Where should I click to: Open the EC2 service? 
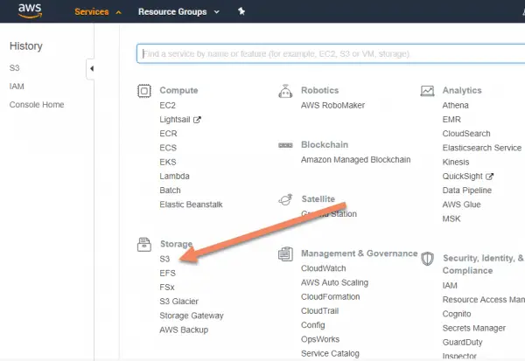point(167,106)
